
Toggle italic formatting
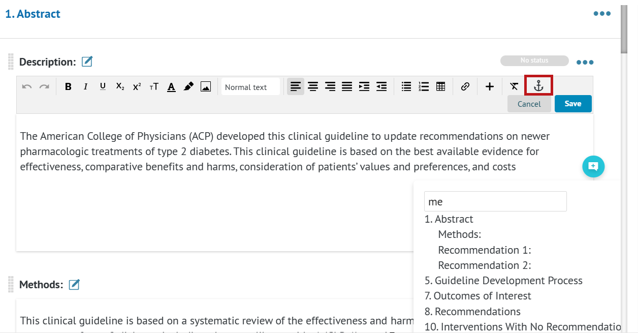(x=85, y=87)
